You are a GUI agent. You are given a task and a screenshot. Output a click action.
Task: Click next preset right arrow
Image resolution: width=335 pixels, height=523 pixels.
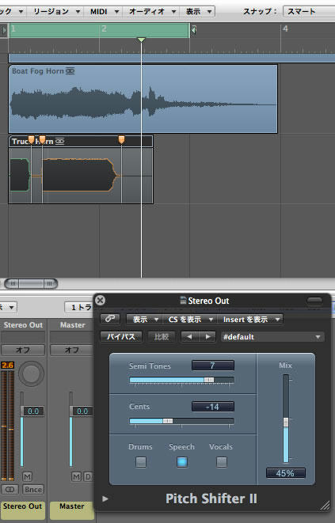tap(207, 336)
